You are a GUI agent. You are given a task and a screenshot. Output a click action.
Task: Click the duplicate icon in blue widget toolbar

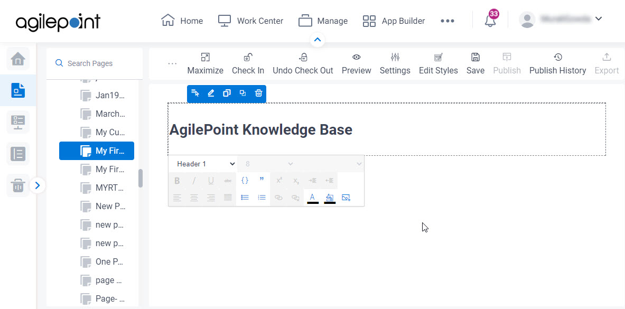(227, 93)
